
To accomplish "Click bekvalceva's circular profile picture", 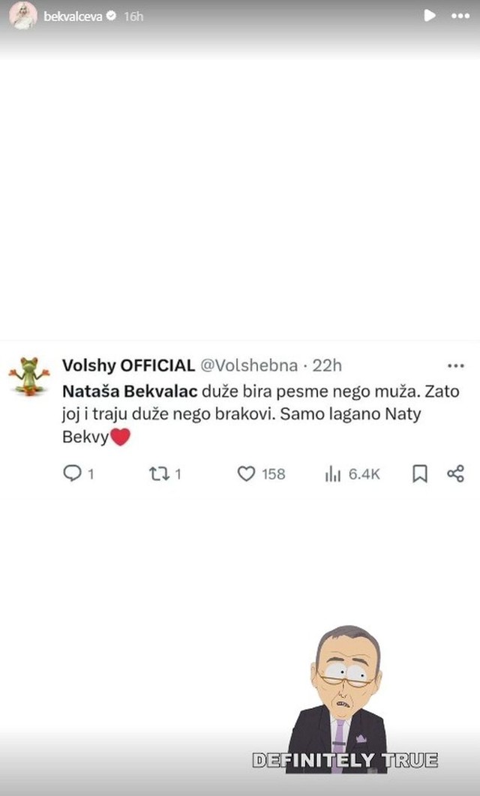I will pyautogui.click(x=22, y=14).
